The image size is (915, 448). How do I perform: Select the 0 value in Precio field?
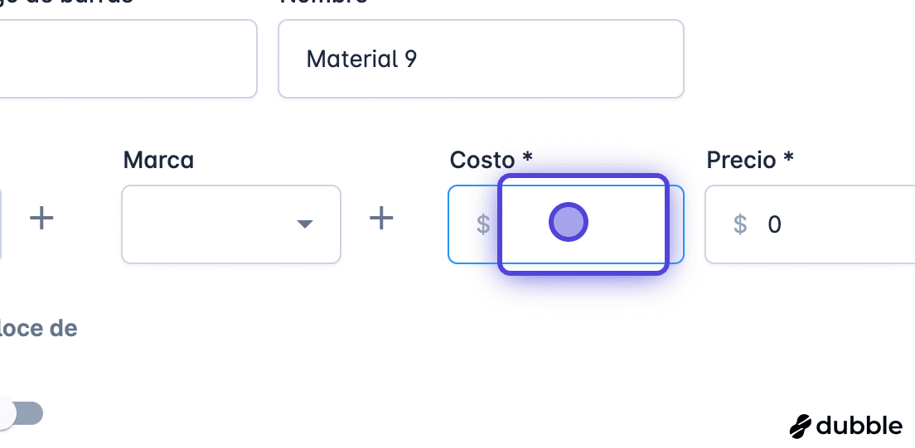point(774,224)
